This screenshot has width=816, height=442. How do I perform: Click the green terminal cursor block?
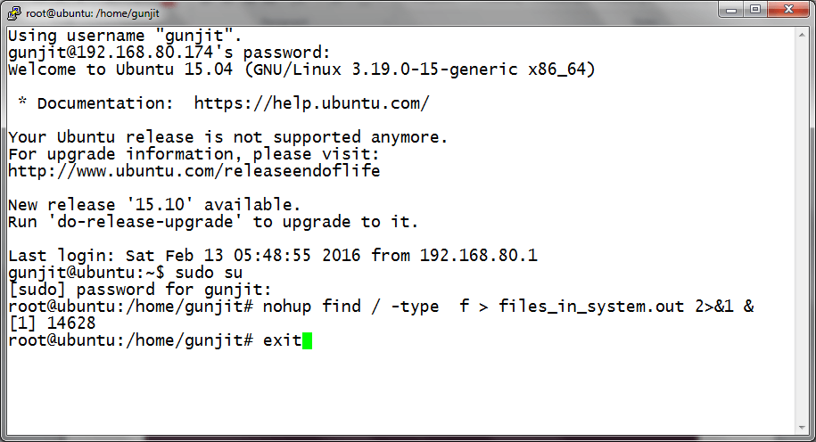tap(307, 340)
